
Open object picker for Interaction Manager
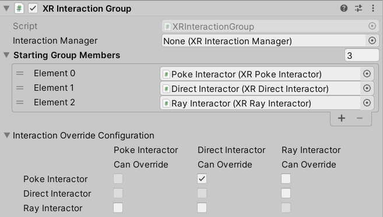coord(372,41)
